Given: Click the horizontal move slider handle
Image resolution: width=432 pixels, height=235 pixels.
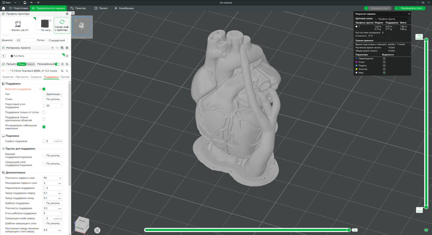Looking at the screenshot, I should point(349,230).
